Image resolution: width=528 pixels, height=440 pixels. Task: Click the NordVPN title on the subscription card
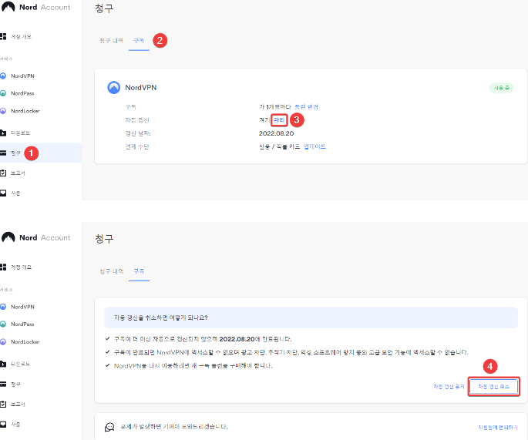click(x=141, y=88)
